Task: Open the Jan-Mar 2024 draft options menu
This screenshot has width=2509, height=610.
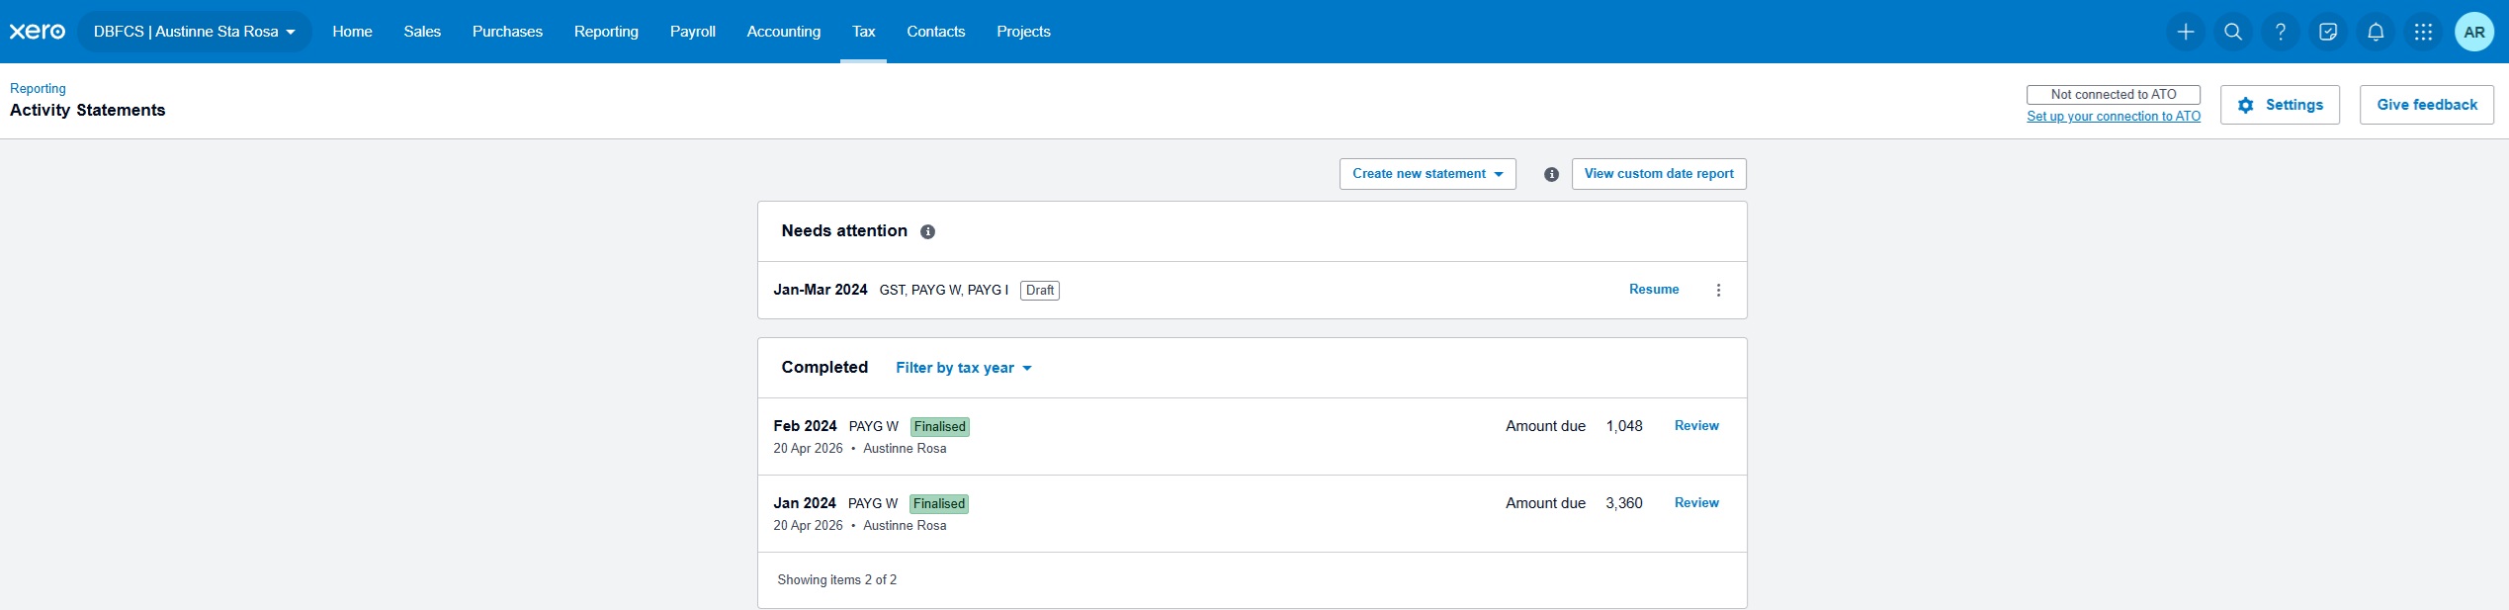Action: click(1718, 290)
